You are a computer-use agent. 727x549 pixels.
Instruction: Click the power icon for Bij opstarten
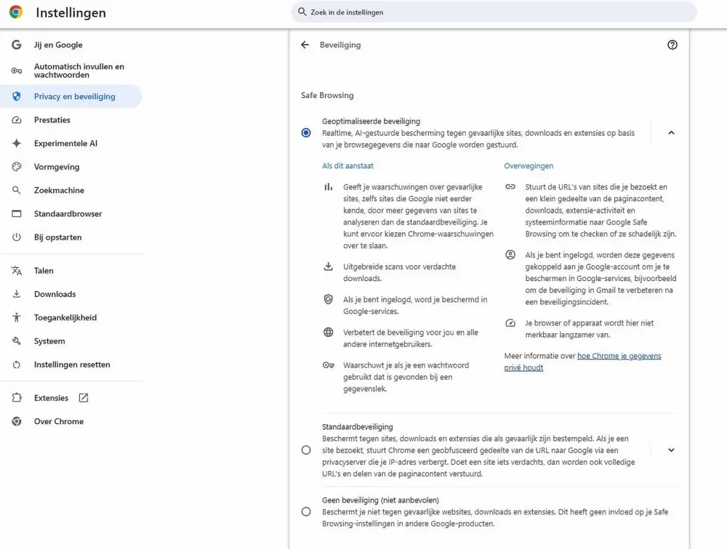tap(17, 237)
